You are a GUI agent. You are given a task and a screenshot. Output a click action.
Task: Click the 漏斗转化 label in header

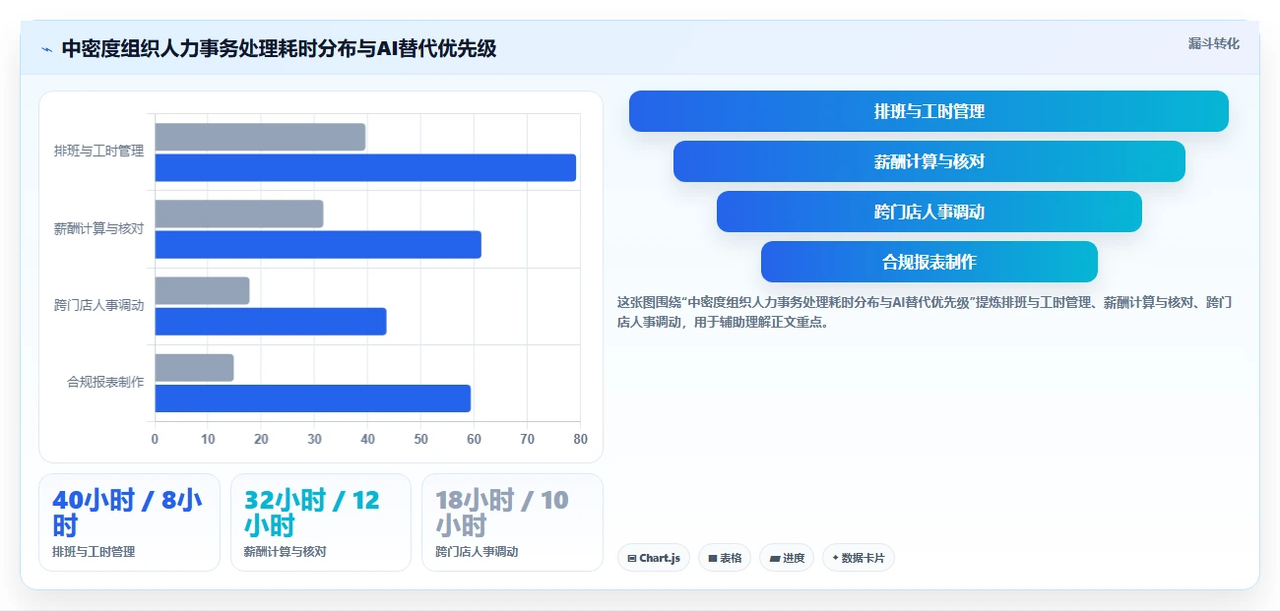pos(1213,43)
